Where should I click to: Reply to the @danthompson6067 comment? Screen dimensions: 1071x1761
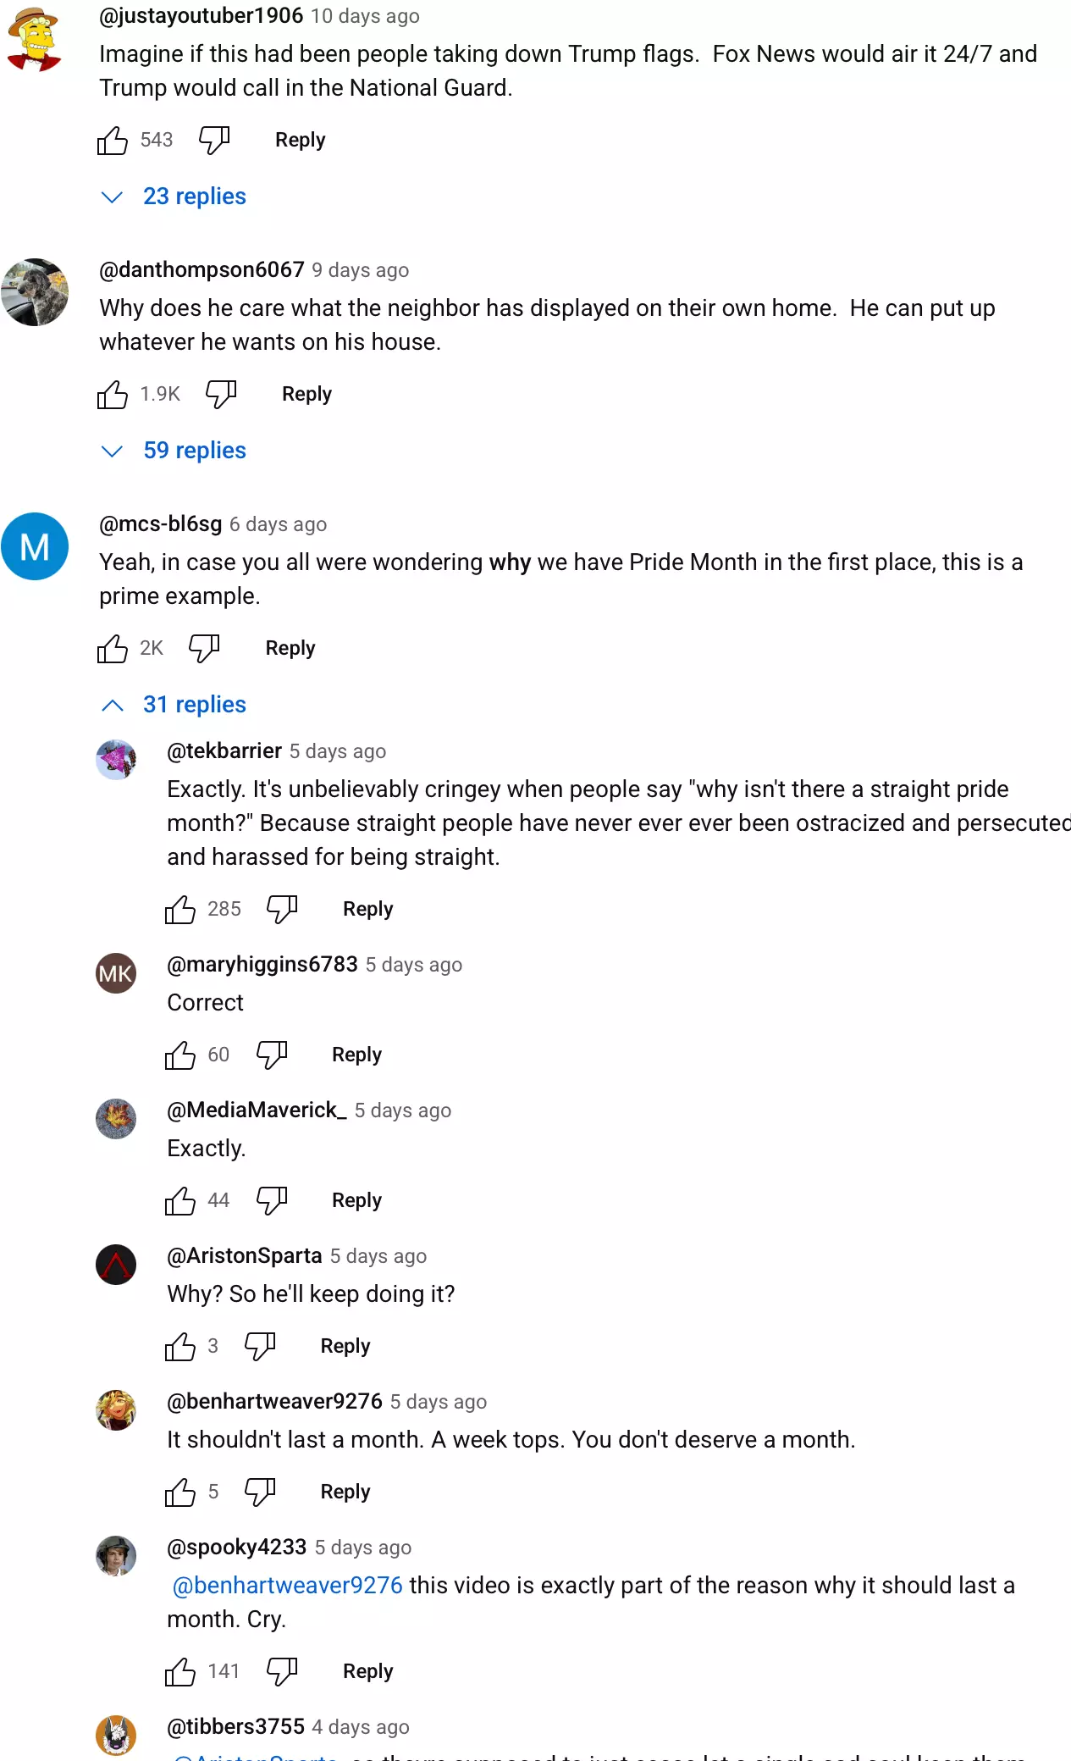pos(306,394)
